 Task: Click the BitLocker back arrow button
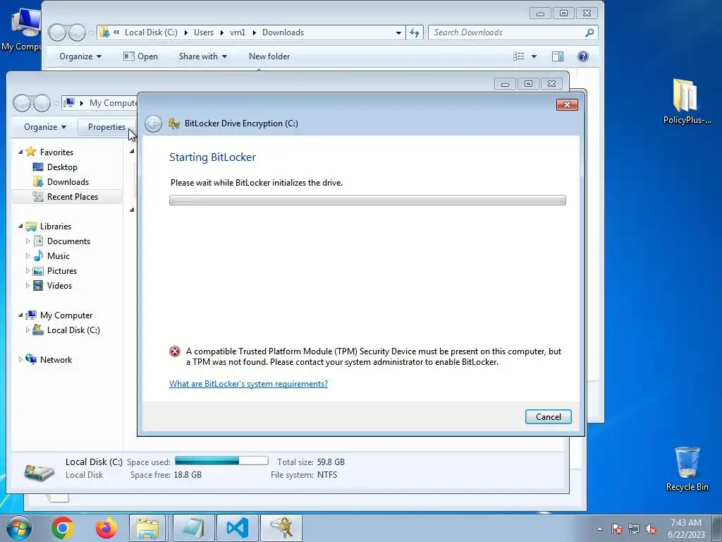[x=153, y=124]
